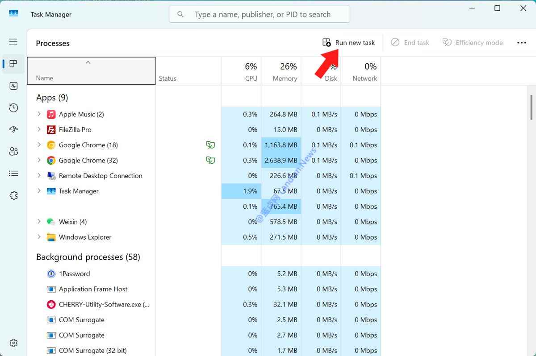Expand the Windows Explorer process group
The image size is (536, 356).
click(x=39, y=237)
